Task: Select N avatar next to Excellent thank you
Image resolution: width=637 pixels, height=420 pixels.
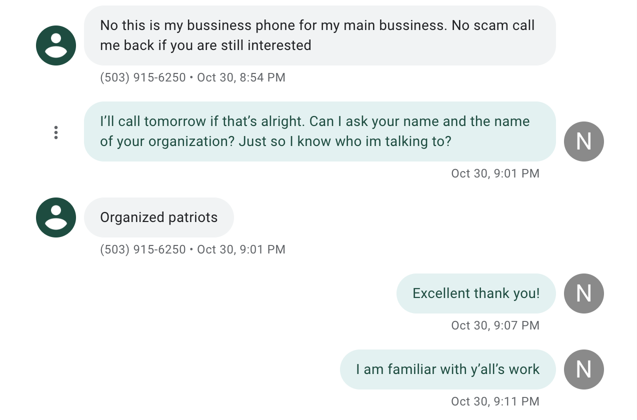Action: [x=583, y=293]
